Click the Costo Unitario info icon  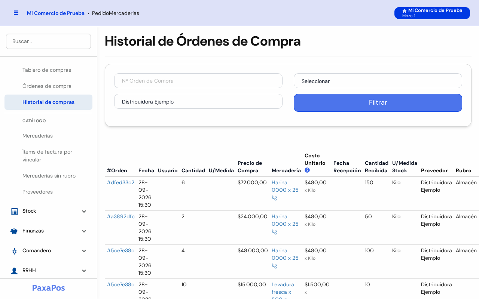(x=307, y=170)
